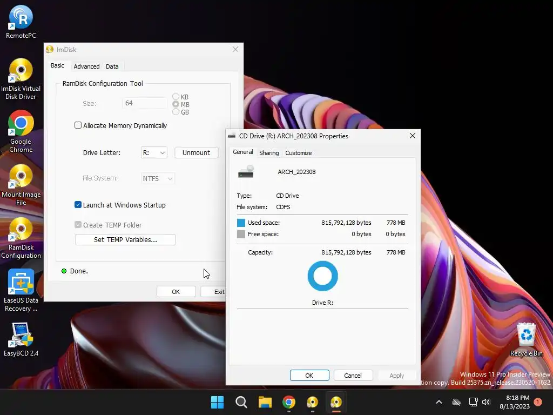
Task: Click the Unmount button
Action: coord(196,152)
